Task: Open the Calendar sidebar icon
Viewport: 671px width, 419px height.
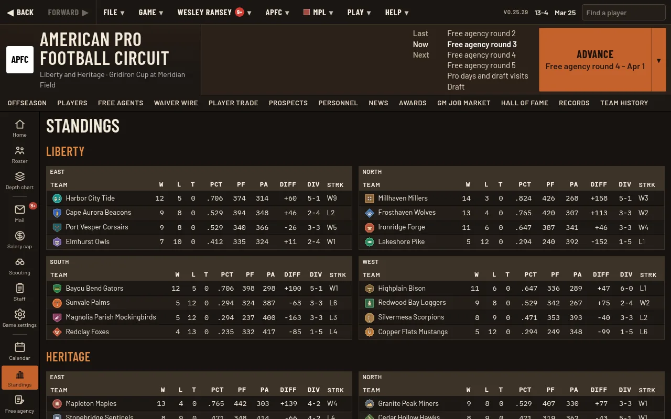Action: tap(19, 351)
